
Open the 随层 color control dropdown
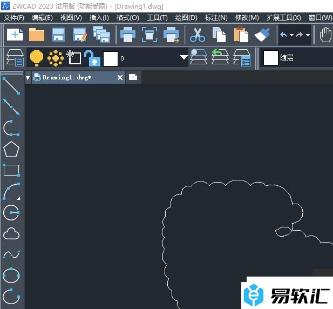[296, 58]
